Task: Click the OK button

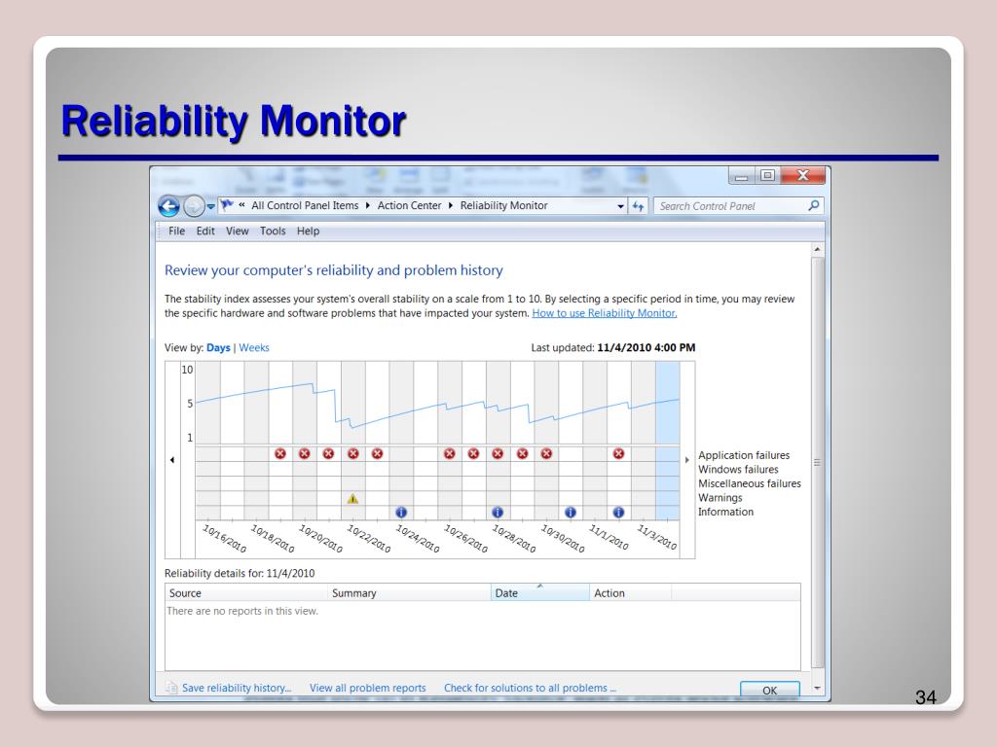Action: click(x=769, y=690)
